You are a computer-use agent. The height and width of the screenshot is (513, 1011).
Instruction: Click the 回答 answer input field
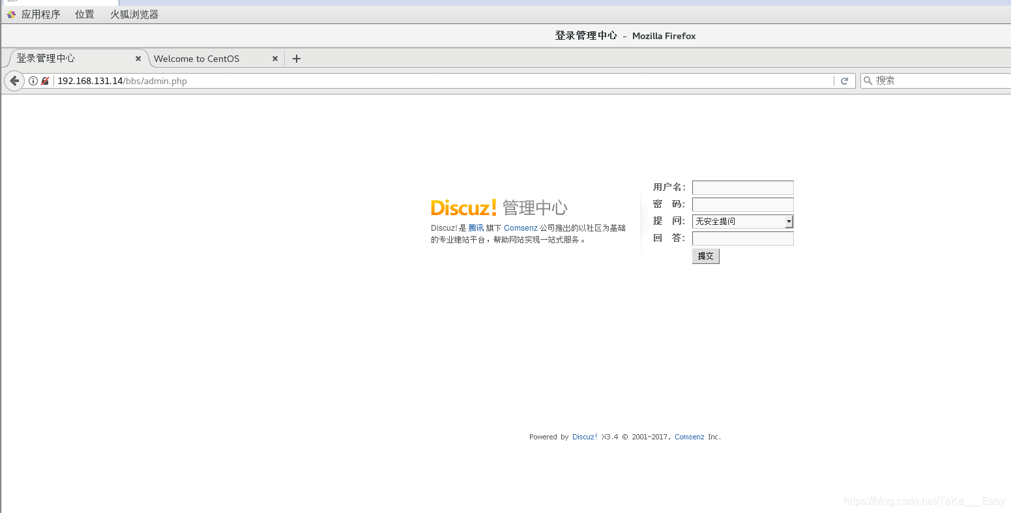click(743, 239)
